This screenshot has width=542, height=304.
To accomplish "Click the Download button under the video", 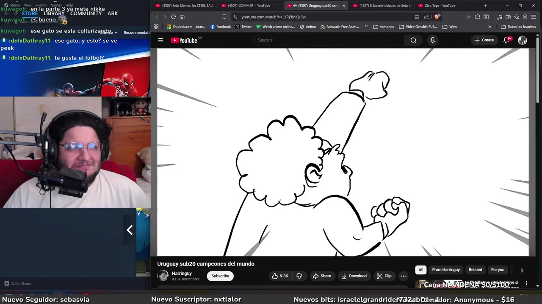I will (354, 276).
